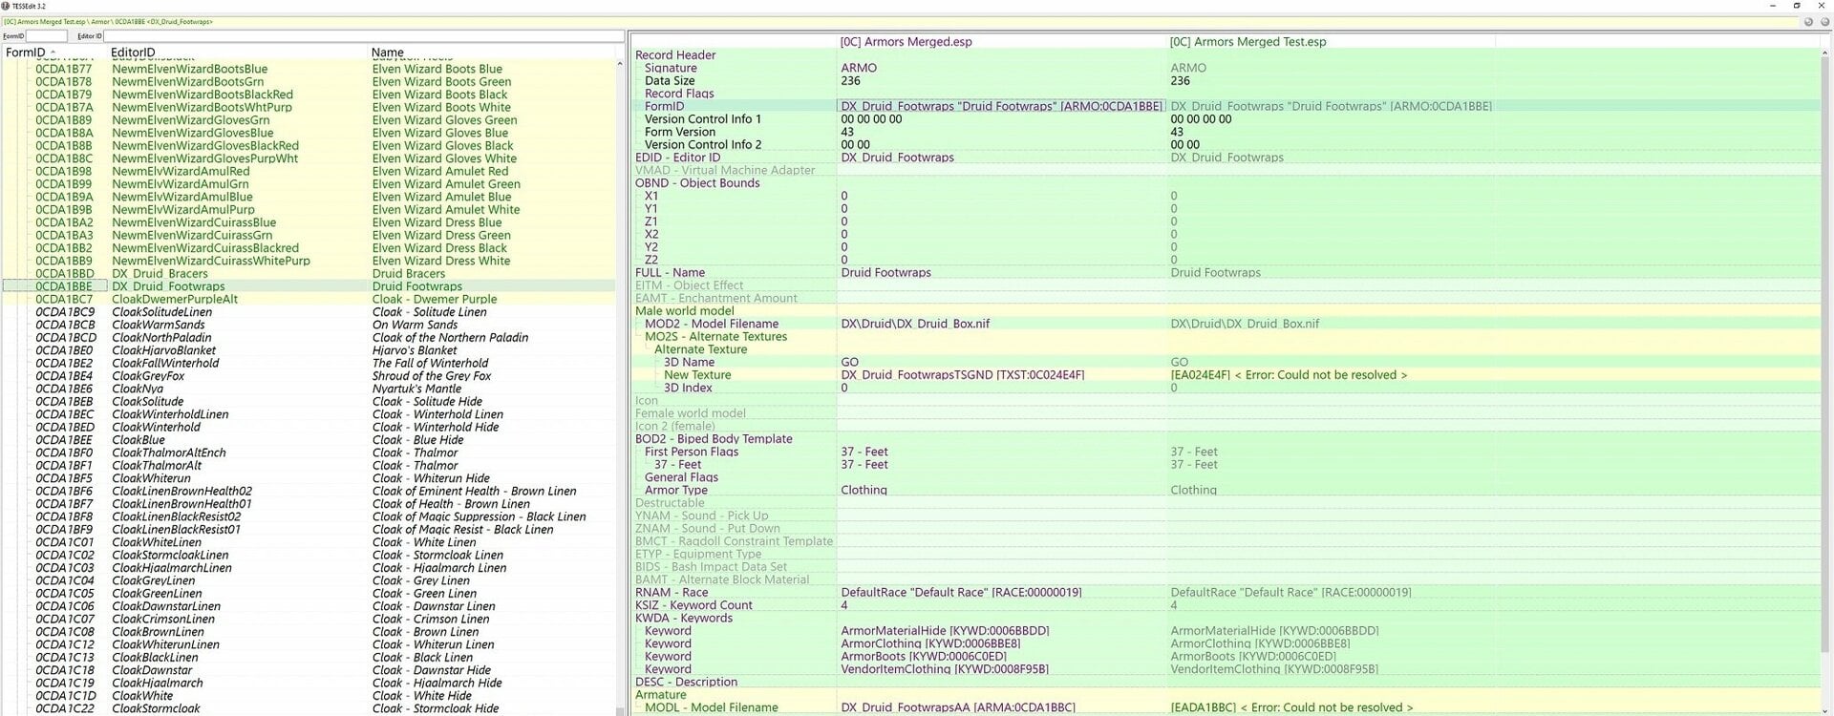Click the EDID - Editor ID row label

point(678,158)
